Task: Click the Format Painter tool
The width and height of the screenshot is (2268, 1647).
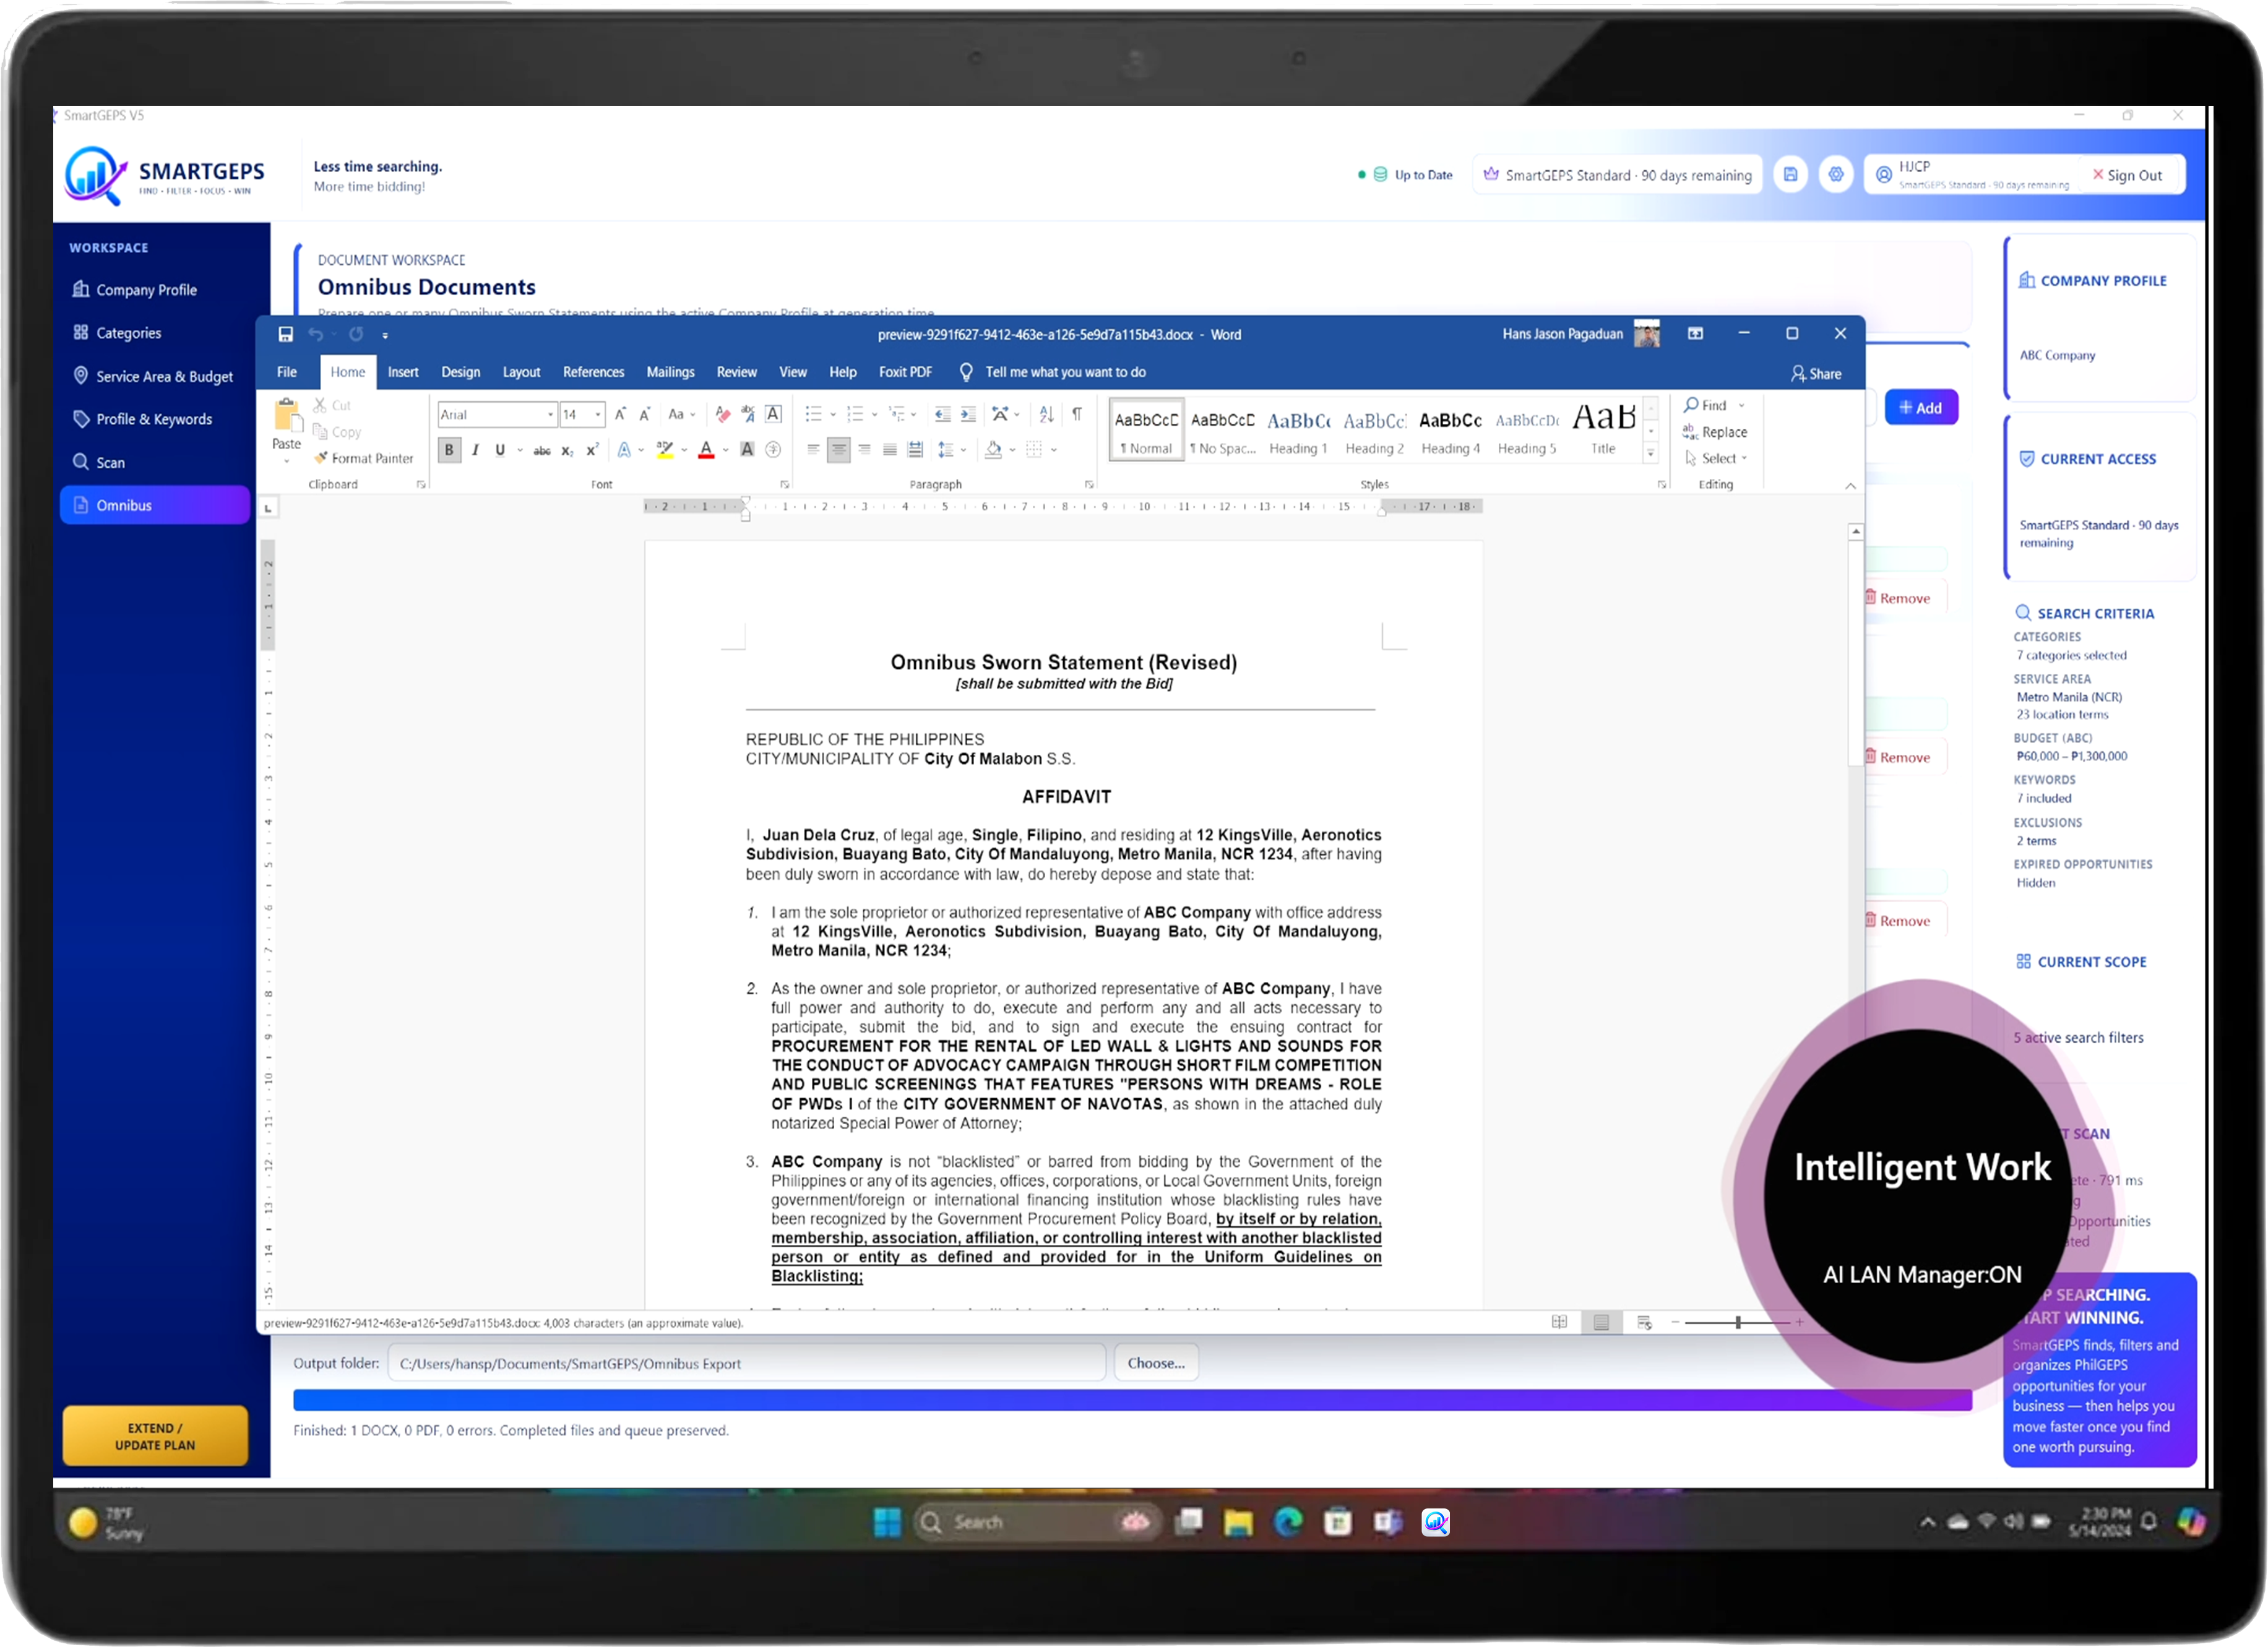Action: click(x=363, y=458)
